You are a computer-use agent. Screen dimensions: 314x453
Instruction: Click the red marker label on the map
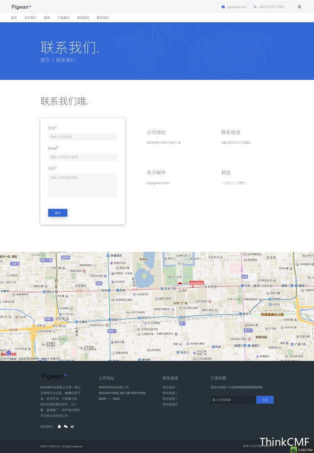pyautogui.click(x=197, y=283)
